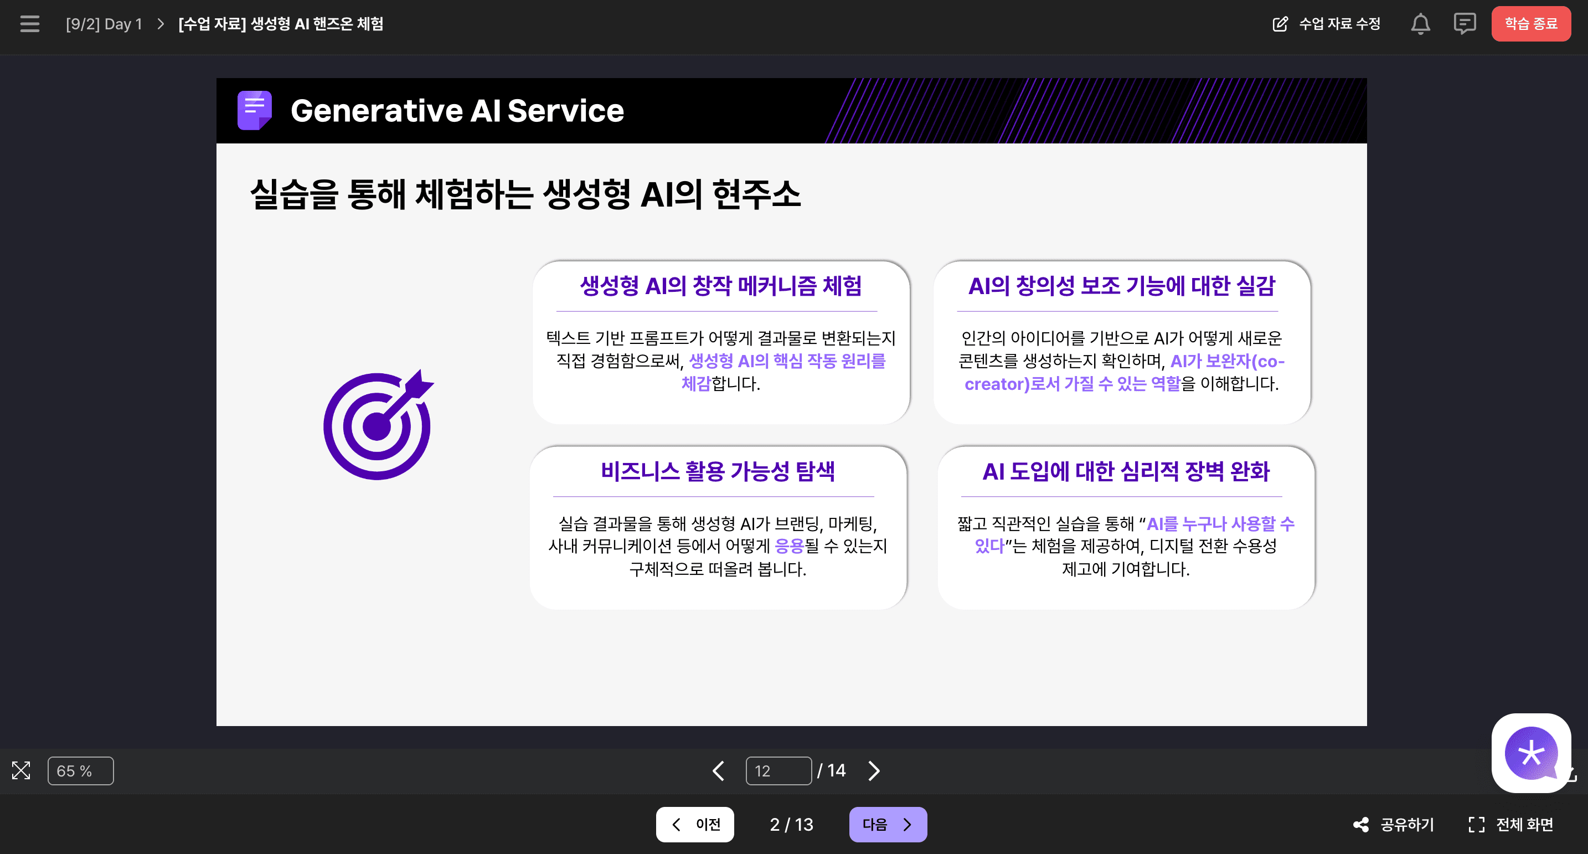Click the 이전 previous lesson button
The height and width of the screenshot is (854, 1588).
(695, 825)
